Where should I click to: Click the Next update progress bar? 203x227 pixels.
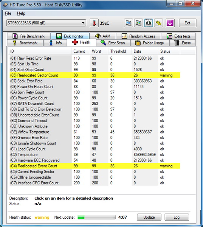click(96, 217)
